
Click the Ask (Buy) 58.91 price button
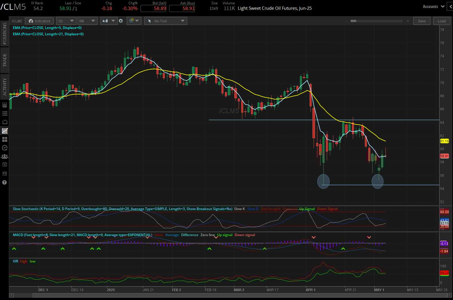pos(182,8)
